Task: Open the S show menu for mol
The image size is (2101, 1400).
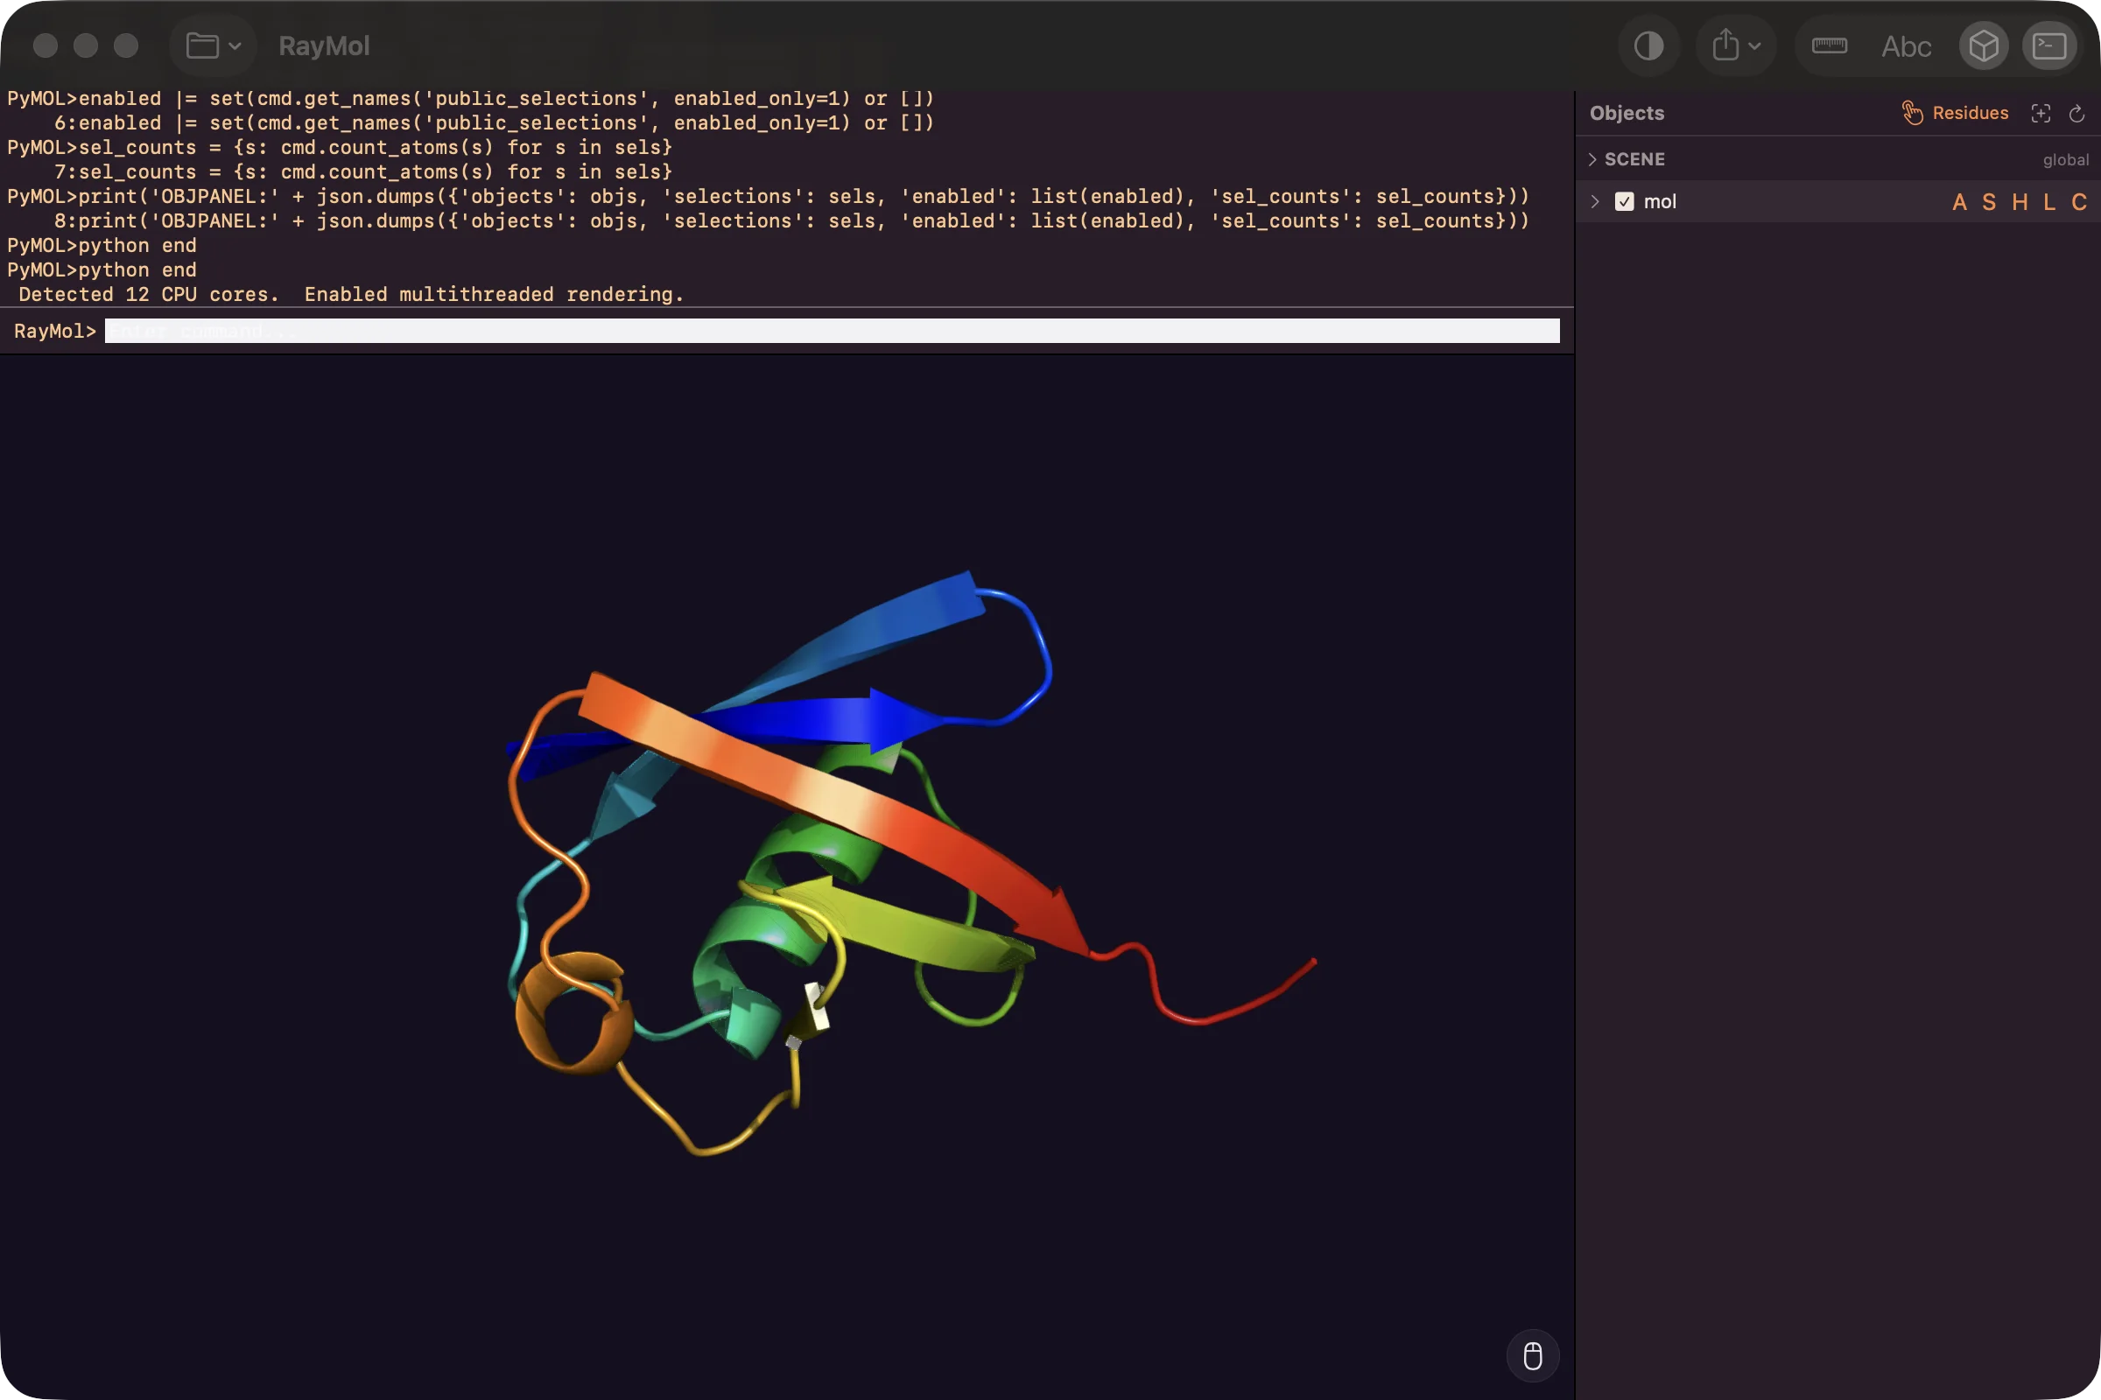Action: pos(1988,202)
